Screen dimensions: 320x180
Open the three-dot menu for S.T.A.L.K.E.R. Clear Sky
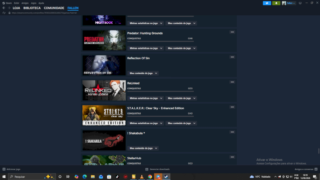click(232, 107)
